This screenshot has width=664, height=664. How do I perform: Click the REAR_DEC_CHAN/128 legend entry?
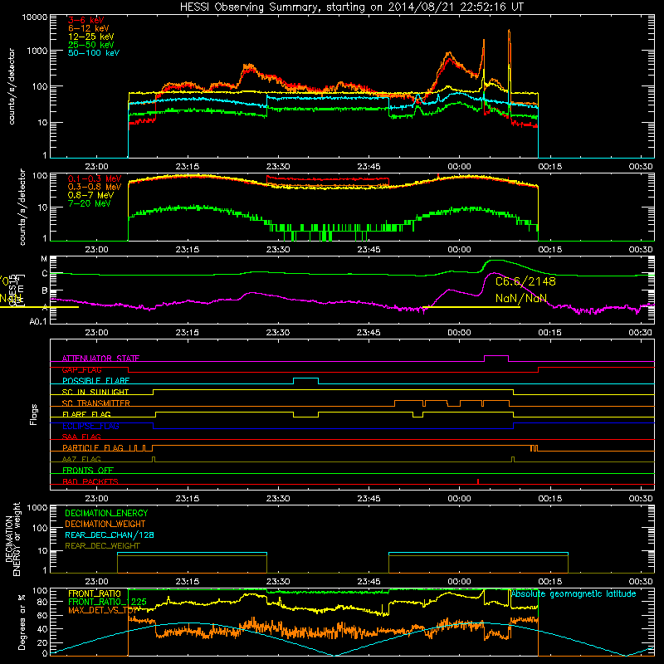click(110, 535)
